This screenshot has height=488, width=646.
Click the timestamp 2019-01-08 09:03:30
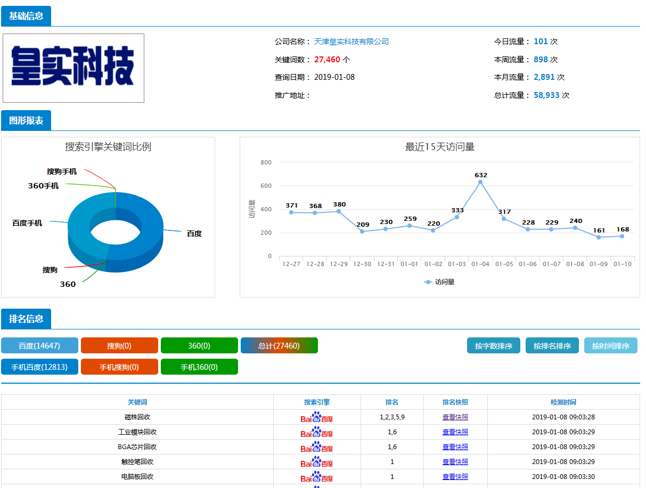pyautogui.click(x=563, y=477)
